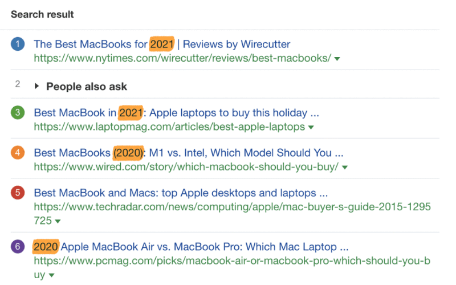The width and height of the screenshot is (456, 285).
Task: Open Best MacBook and Macs top Apple result
Action: (181, 193)
